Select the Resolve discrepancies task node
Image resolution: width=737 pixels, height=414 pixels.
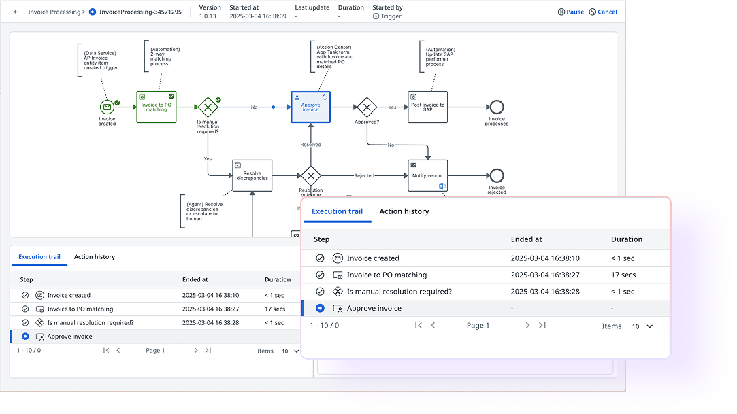point(252,175)
